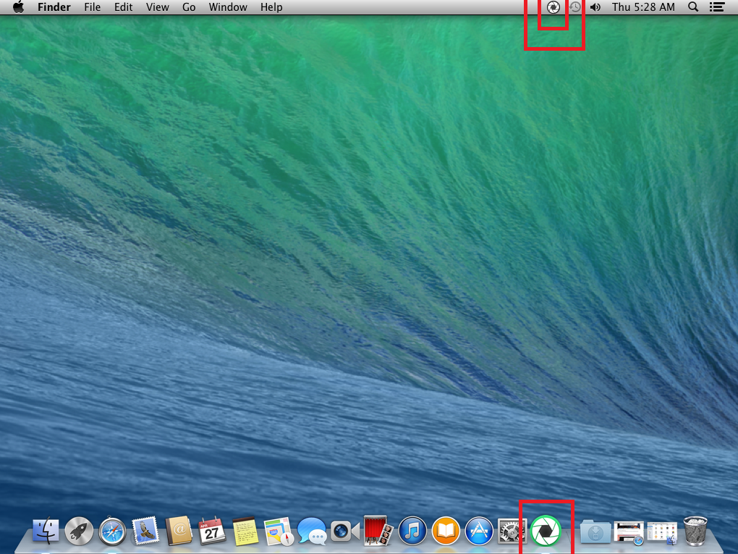Open Contacts address book in Dock

pyautogui.click(x=179, y=531)
